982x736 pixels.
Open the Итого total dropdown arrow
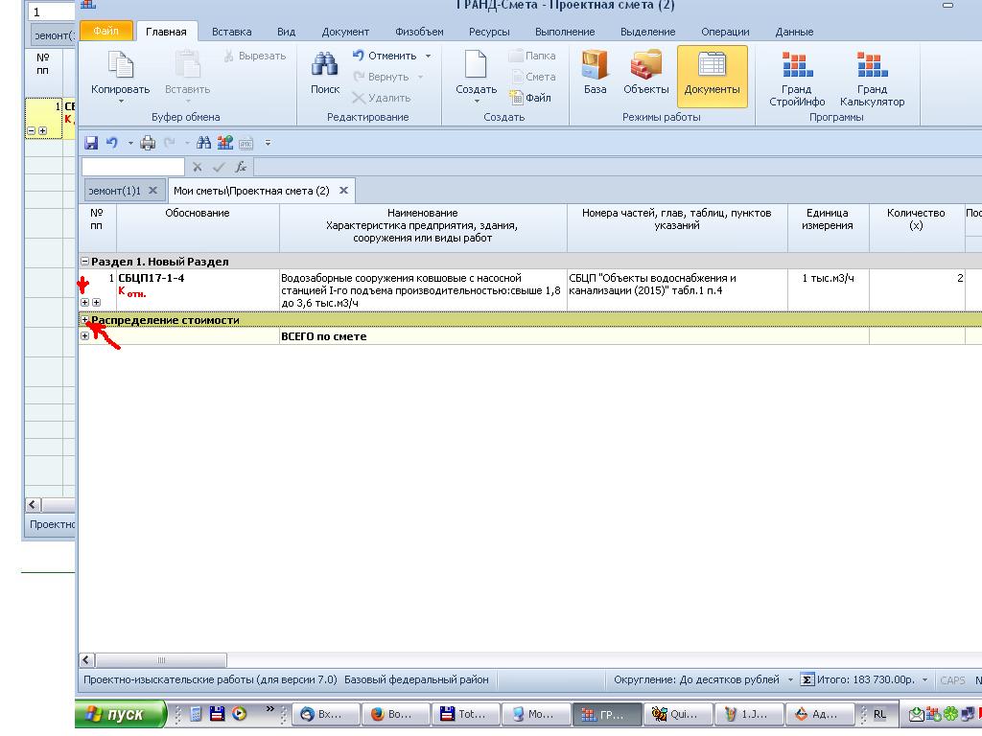click(x=924, y=679)
